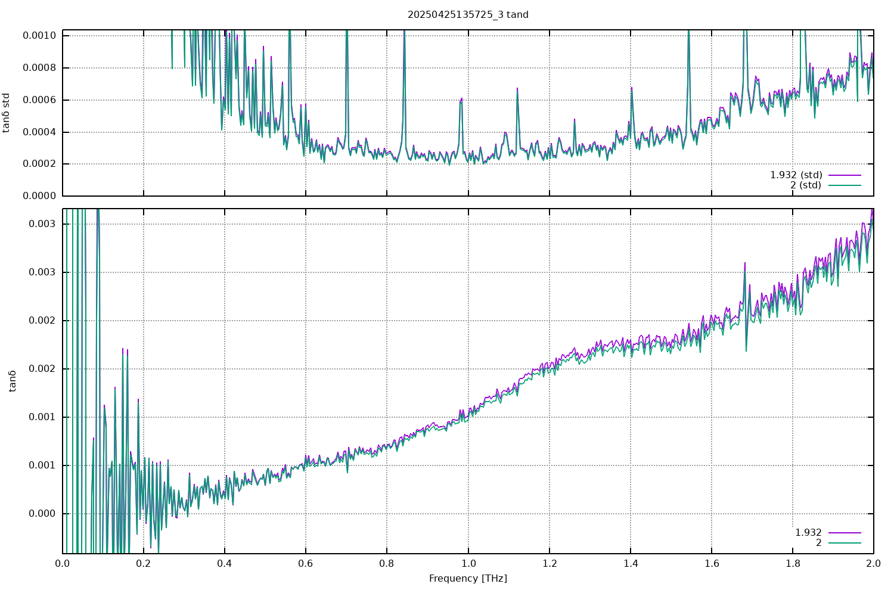This screenshot has height=596, width=894.
Task: Click the "0.0000" tick on upper y-axis
Action: pos(39,196)
